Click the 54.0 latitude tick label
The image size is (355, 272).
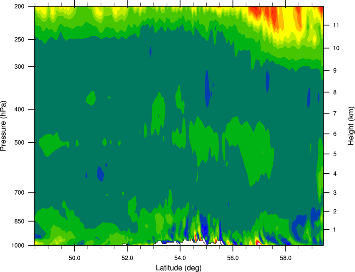[x=180, y=258]
